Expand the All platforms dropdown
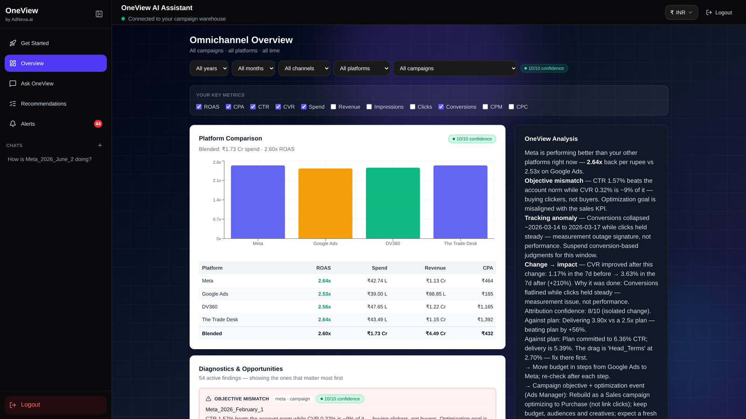This screenshot has height=419, width=746. [x=361, y=68]
